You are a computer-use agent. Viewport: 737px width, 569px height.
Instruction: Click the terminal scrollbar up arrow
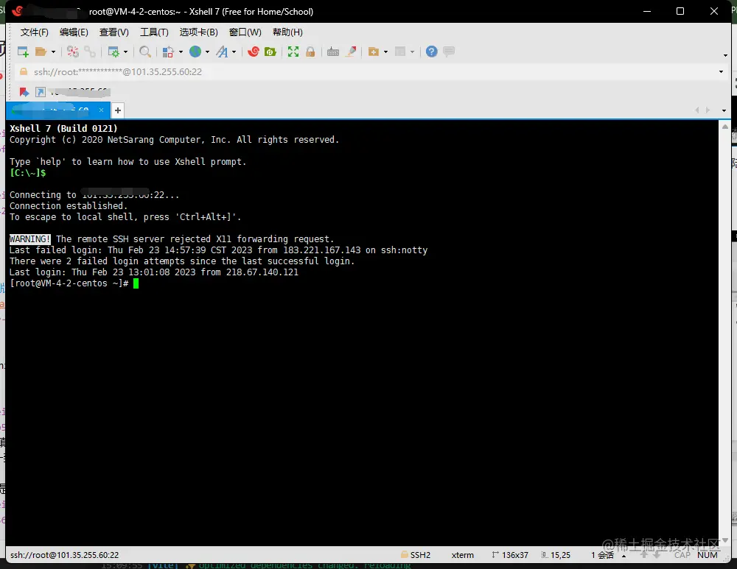click(x=725, y=127)
